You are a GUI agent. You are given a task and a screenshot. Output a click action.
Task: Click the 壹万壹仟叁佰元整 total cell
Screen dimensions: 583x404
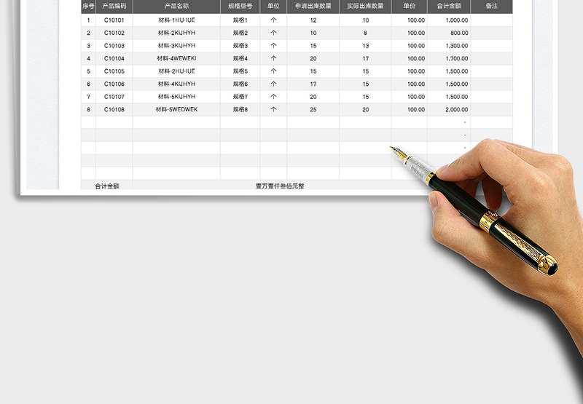click(279, 186)
